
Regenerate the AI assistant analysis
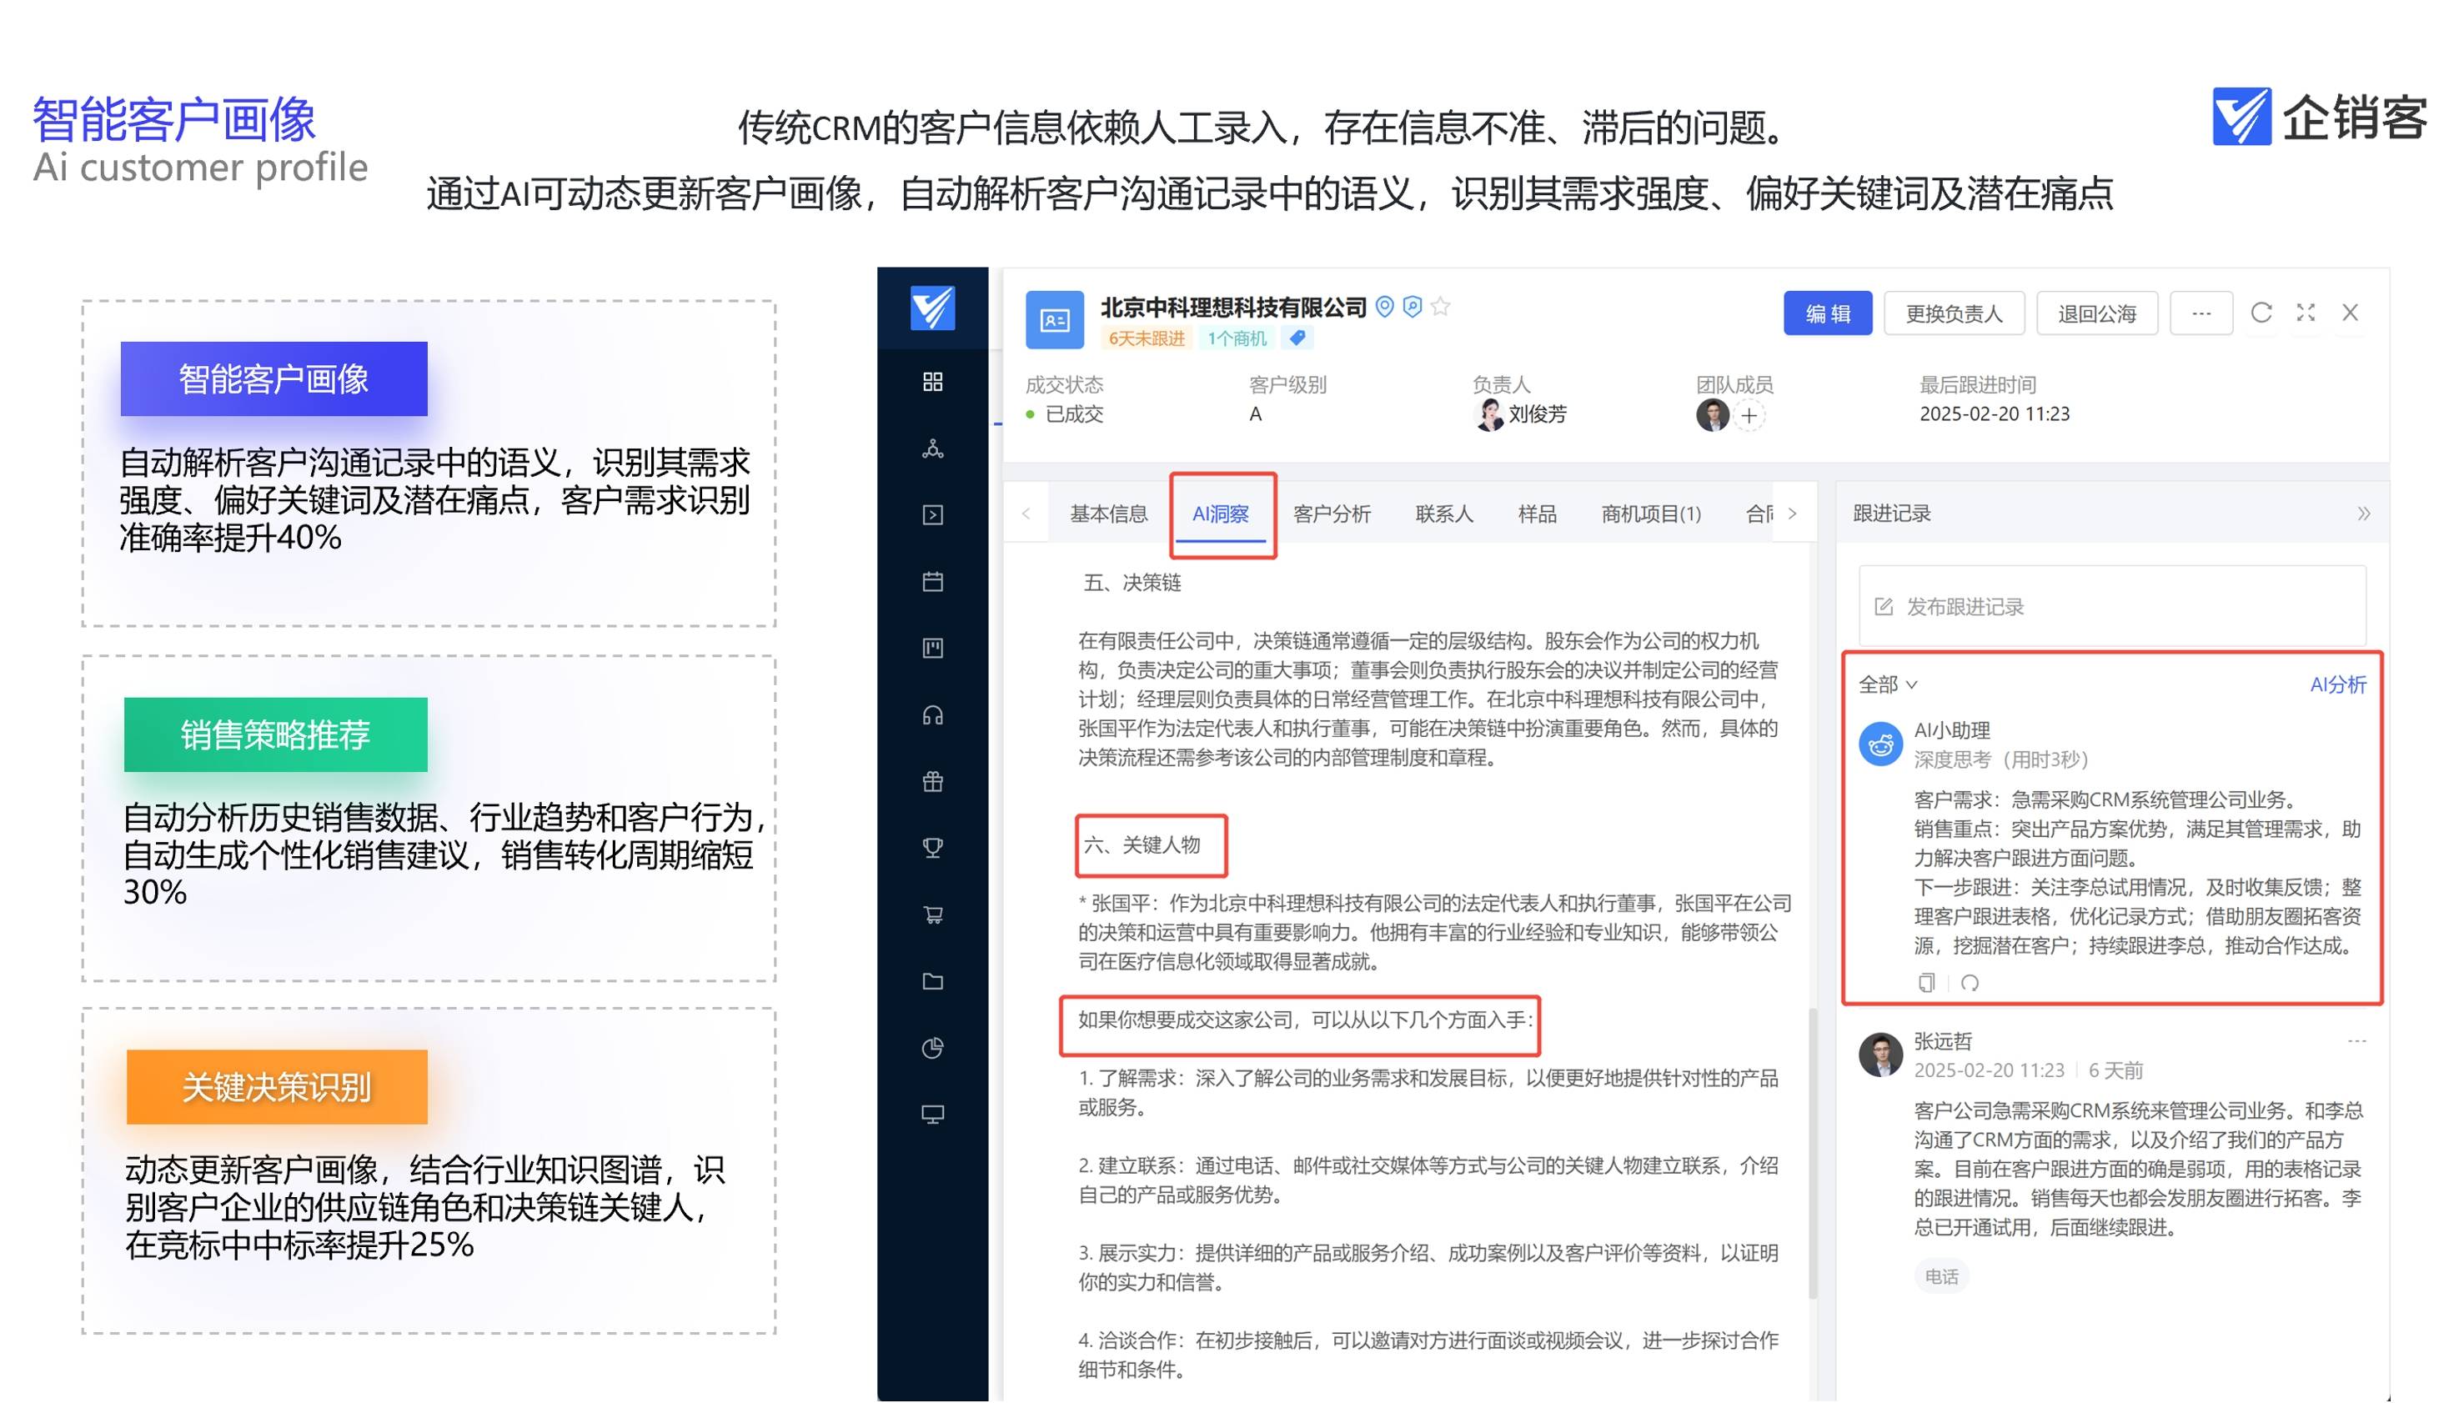1970,982
